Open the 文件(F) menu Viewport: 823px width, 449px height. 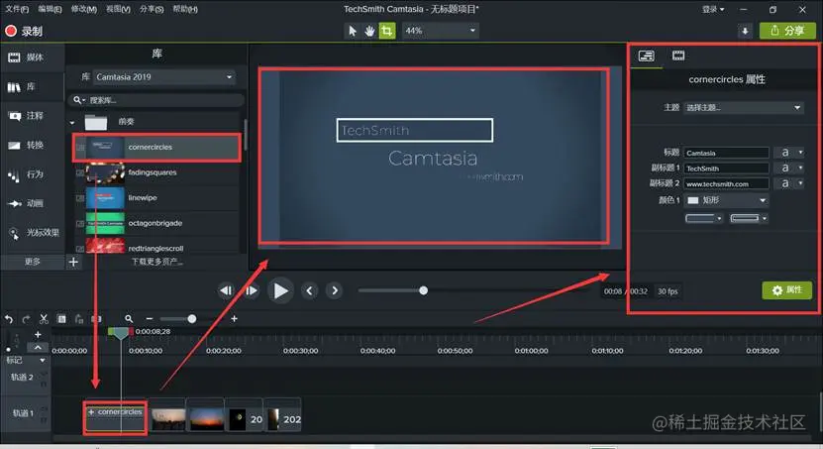click(x=17, y=9)
